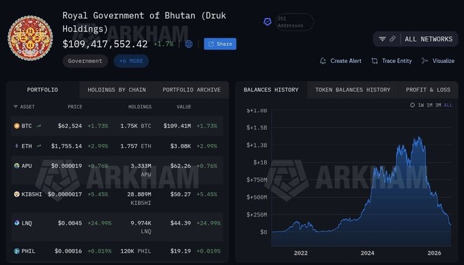
Task: Click the LNQ token icon
Action: [x=17, y=223]
